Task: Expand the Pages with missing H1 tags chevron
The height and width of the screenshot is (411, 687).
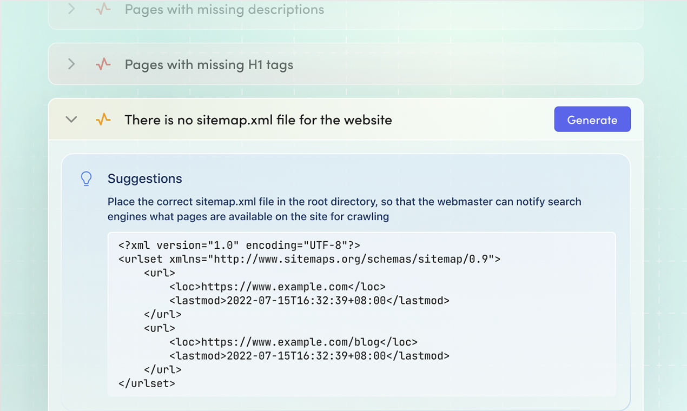Action: point(71,64)
